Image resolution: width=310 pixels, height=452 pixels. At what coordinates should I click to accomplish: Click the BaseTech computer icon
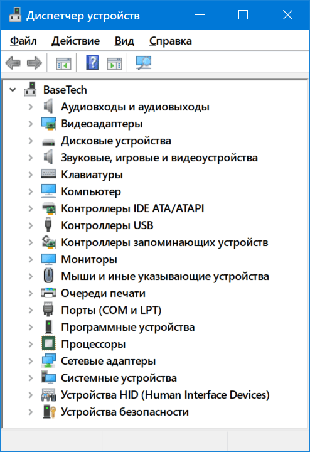click(x=30, y=89)
